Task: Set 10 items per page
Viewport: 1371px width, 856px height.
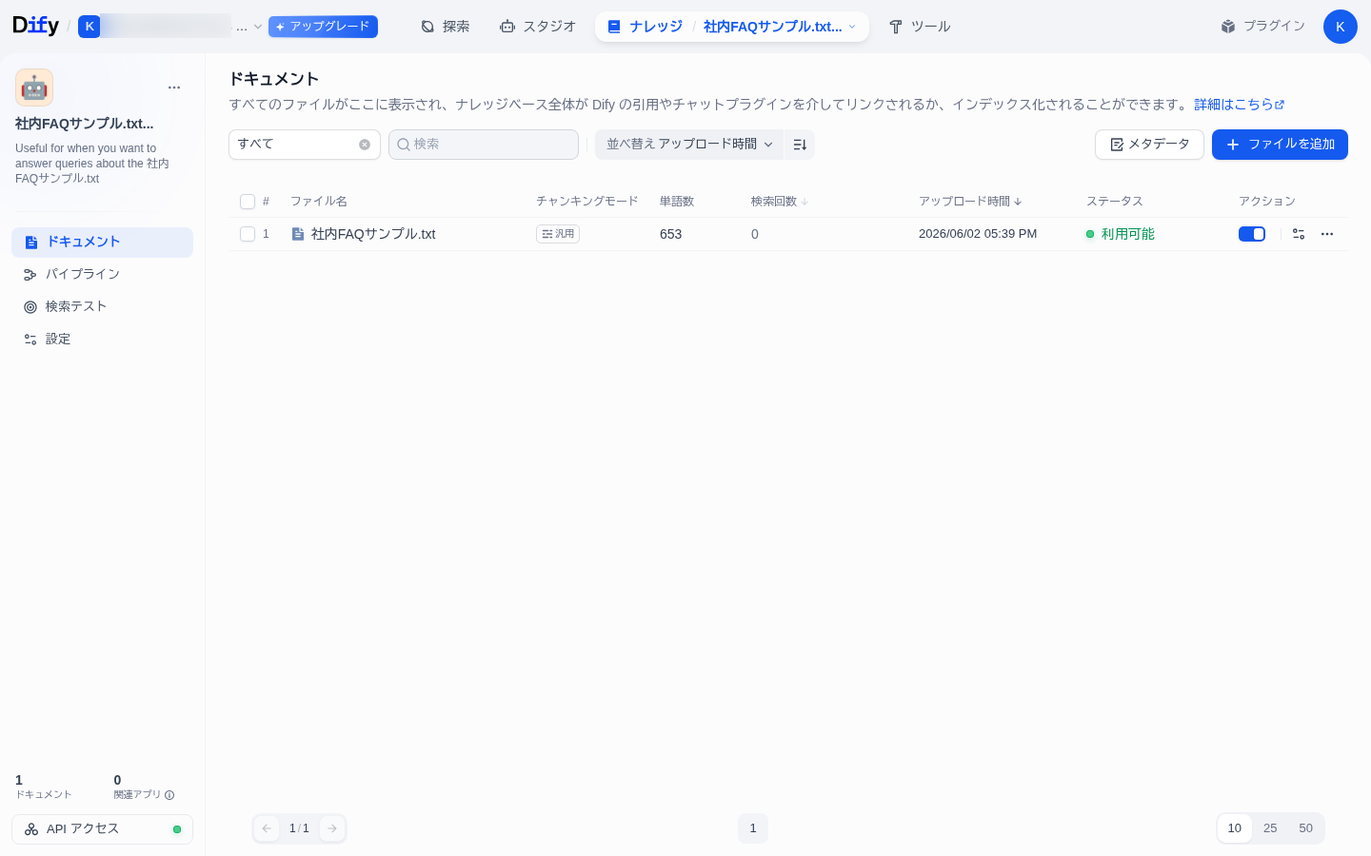Action: 1235,828
